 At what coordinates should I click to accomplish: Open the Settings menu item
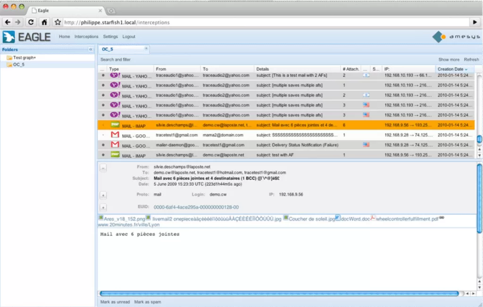click(x=110, y=36)
